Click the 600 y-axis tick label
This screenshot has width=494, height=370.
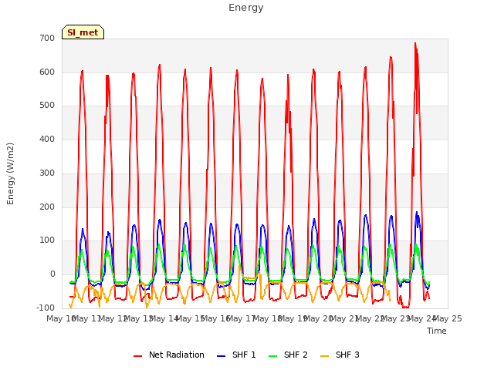pyautogui.click(x=47, y=72)
